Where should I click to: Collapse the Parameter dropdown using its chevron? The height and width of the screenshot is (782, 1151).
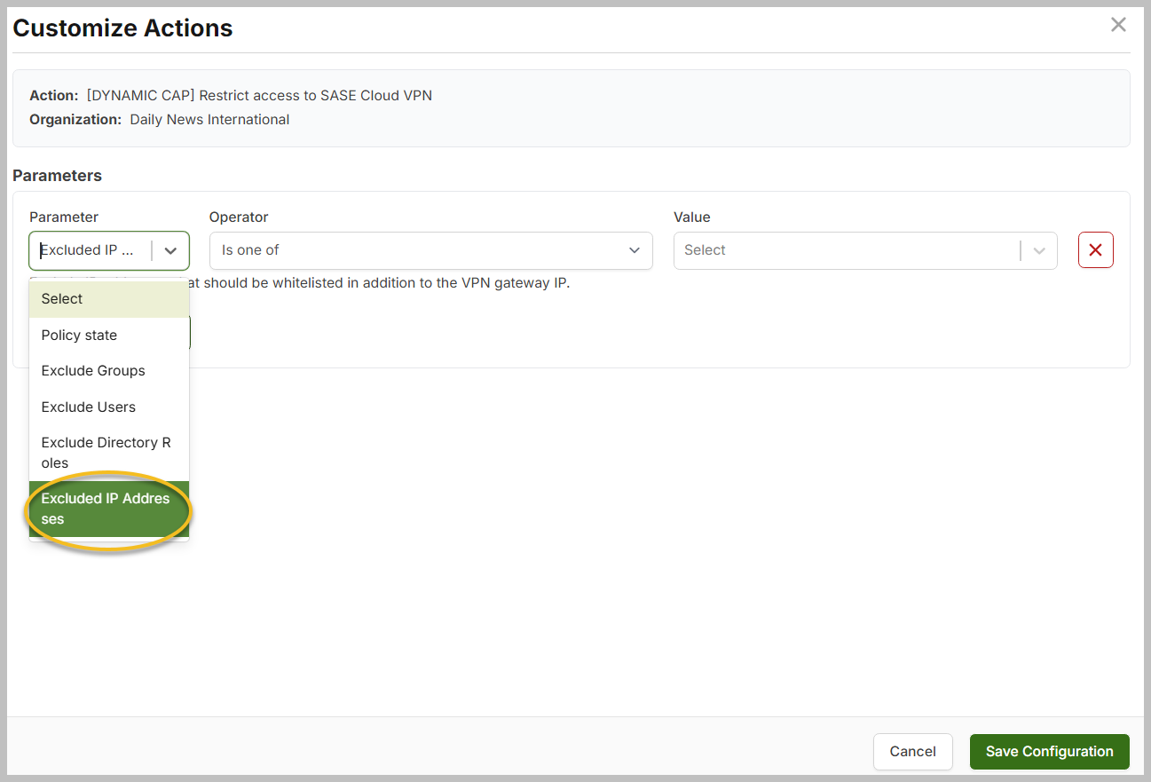click(171, 251)
